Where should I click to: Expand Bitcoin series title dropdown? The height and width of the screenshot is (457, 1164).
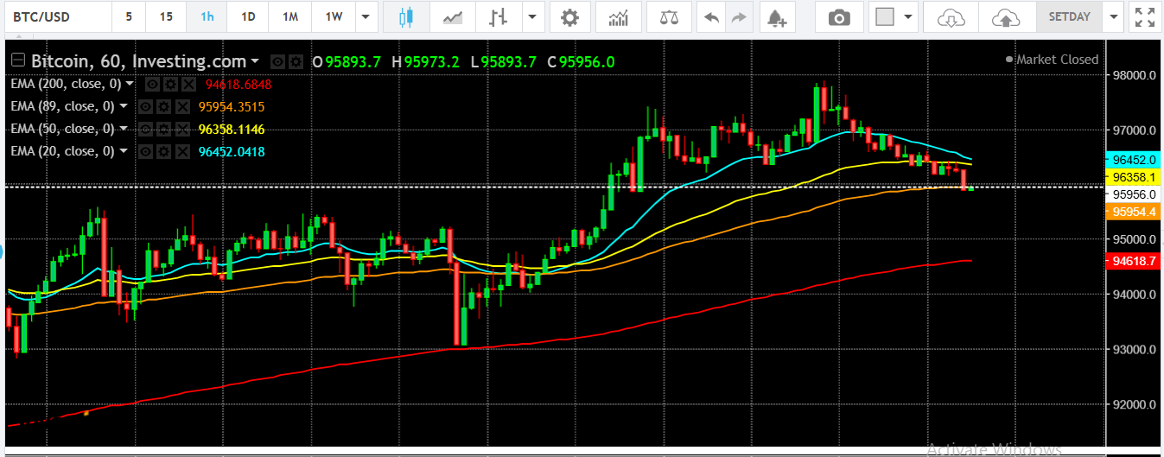[x=255, y=61]
